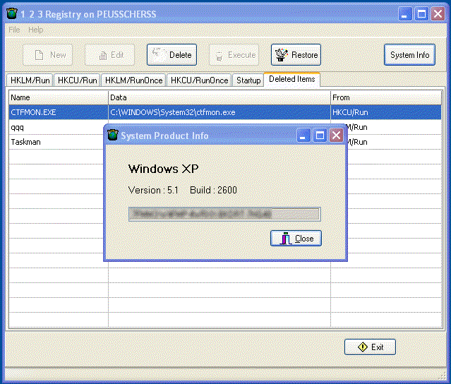Click the Delete toolbar button
451x384 pixels.
172,54
